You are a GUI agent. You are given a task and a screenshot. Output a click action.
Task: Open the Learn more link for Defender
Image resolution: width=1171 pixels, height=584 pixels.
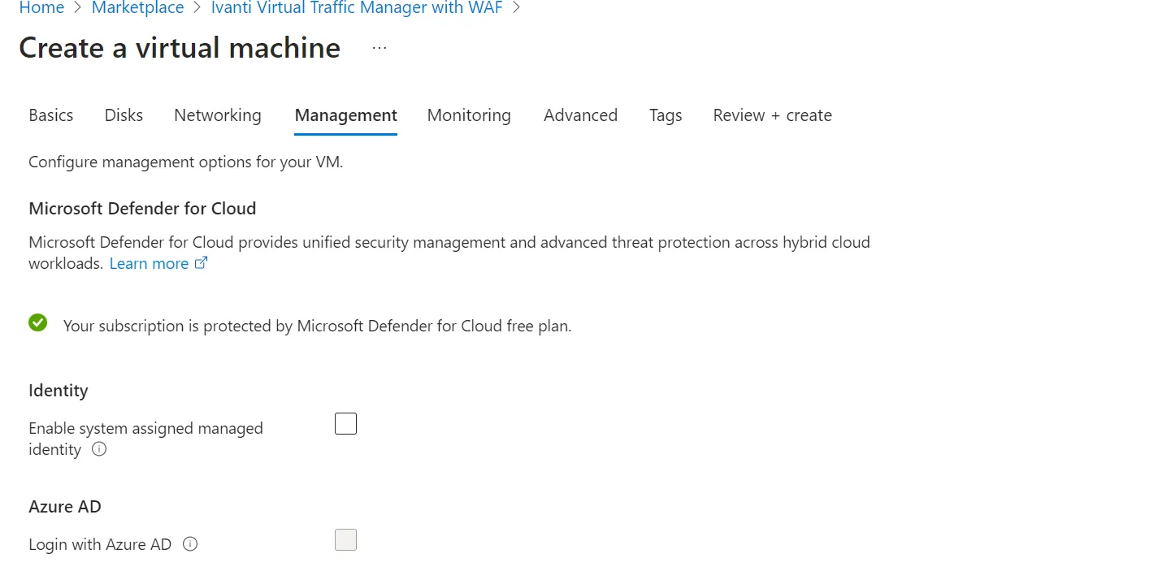click(149, 263)
